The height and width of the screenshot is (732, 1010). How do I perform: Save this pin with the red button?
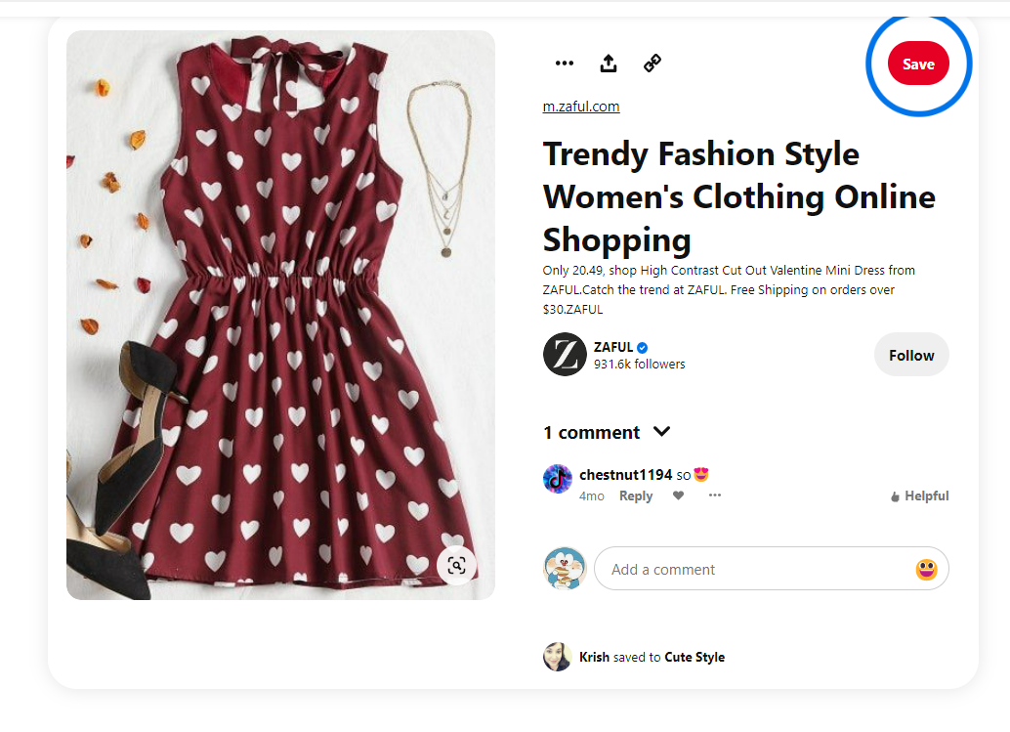point(918,65)
